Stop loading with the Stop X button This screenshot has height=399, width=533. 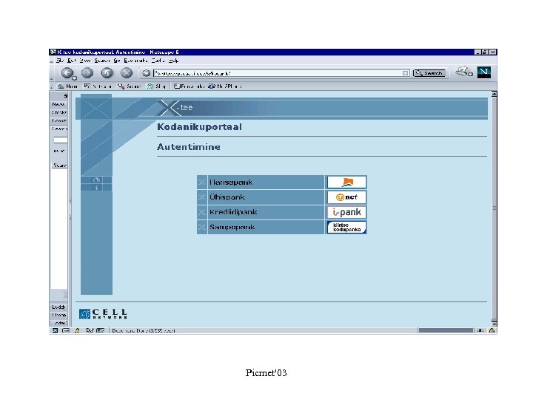coord(127,72)
